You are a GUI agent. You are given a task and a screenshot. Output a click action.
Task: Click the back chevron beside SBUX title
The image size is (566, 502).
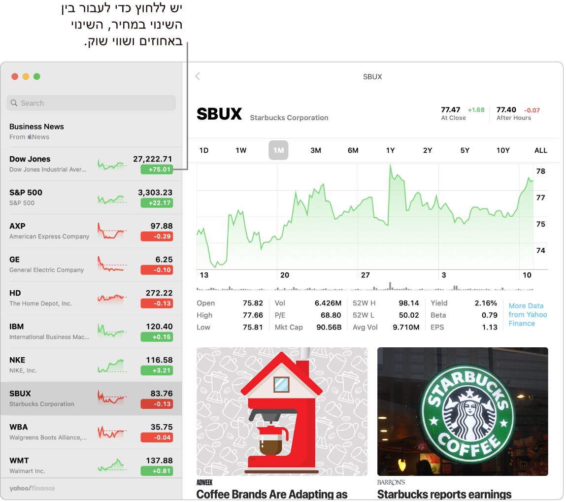tap(198, 76)
